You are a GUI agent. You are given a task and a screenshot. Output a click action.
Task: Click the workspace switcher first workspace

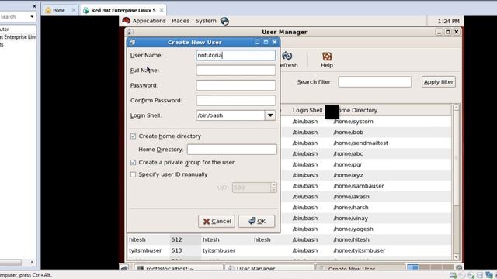(412, 267)
